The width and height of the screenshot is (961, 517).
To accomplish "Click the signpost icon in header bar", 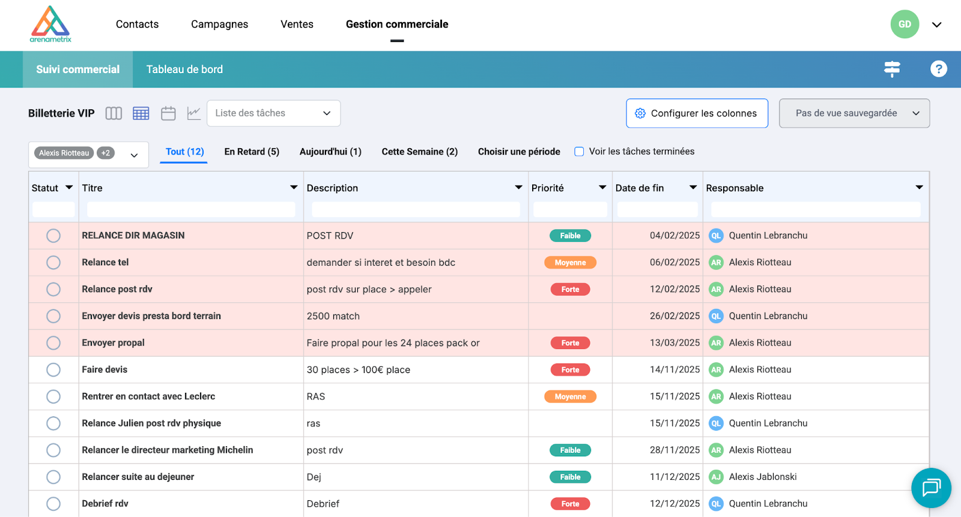I will click(x=892, y=69).
